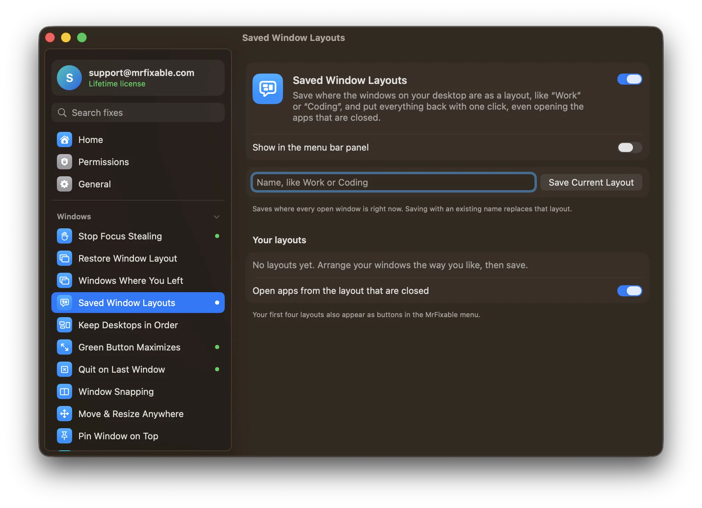Click the Quit on Last Window icon
The image size is (702, 508).
[65, 370]
